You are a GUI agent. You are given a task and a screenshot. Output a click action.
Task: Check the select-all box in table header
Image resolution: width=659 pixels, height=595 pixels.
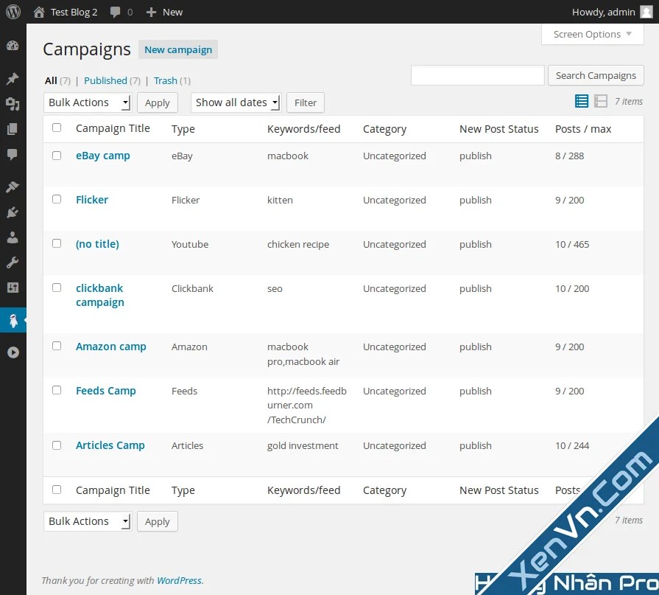(57, 128)
